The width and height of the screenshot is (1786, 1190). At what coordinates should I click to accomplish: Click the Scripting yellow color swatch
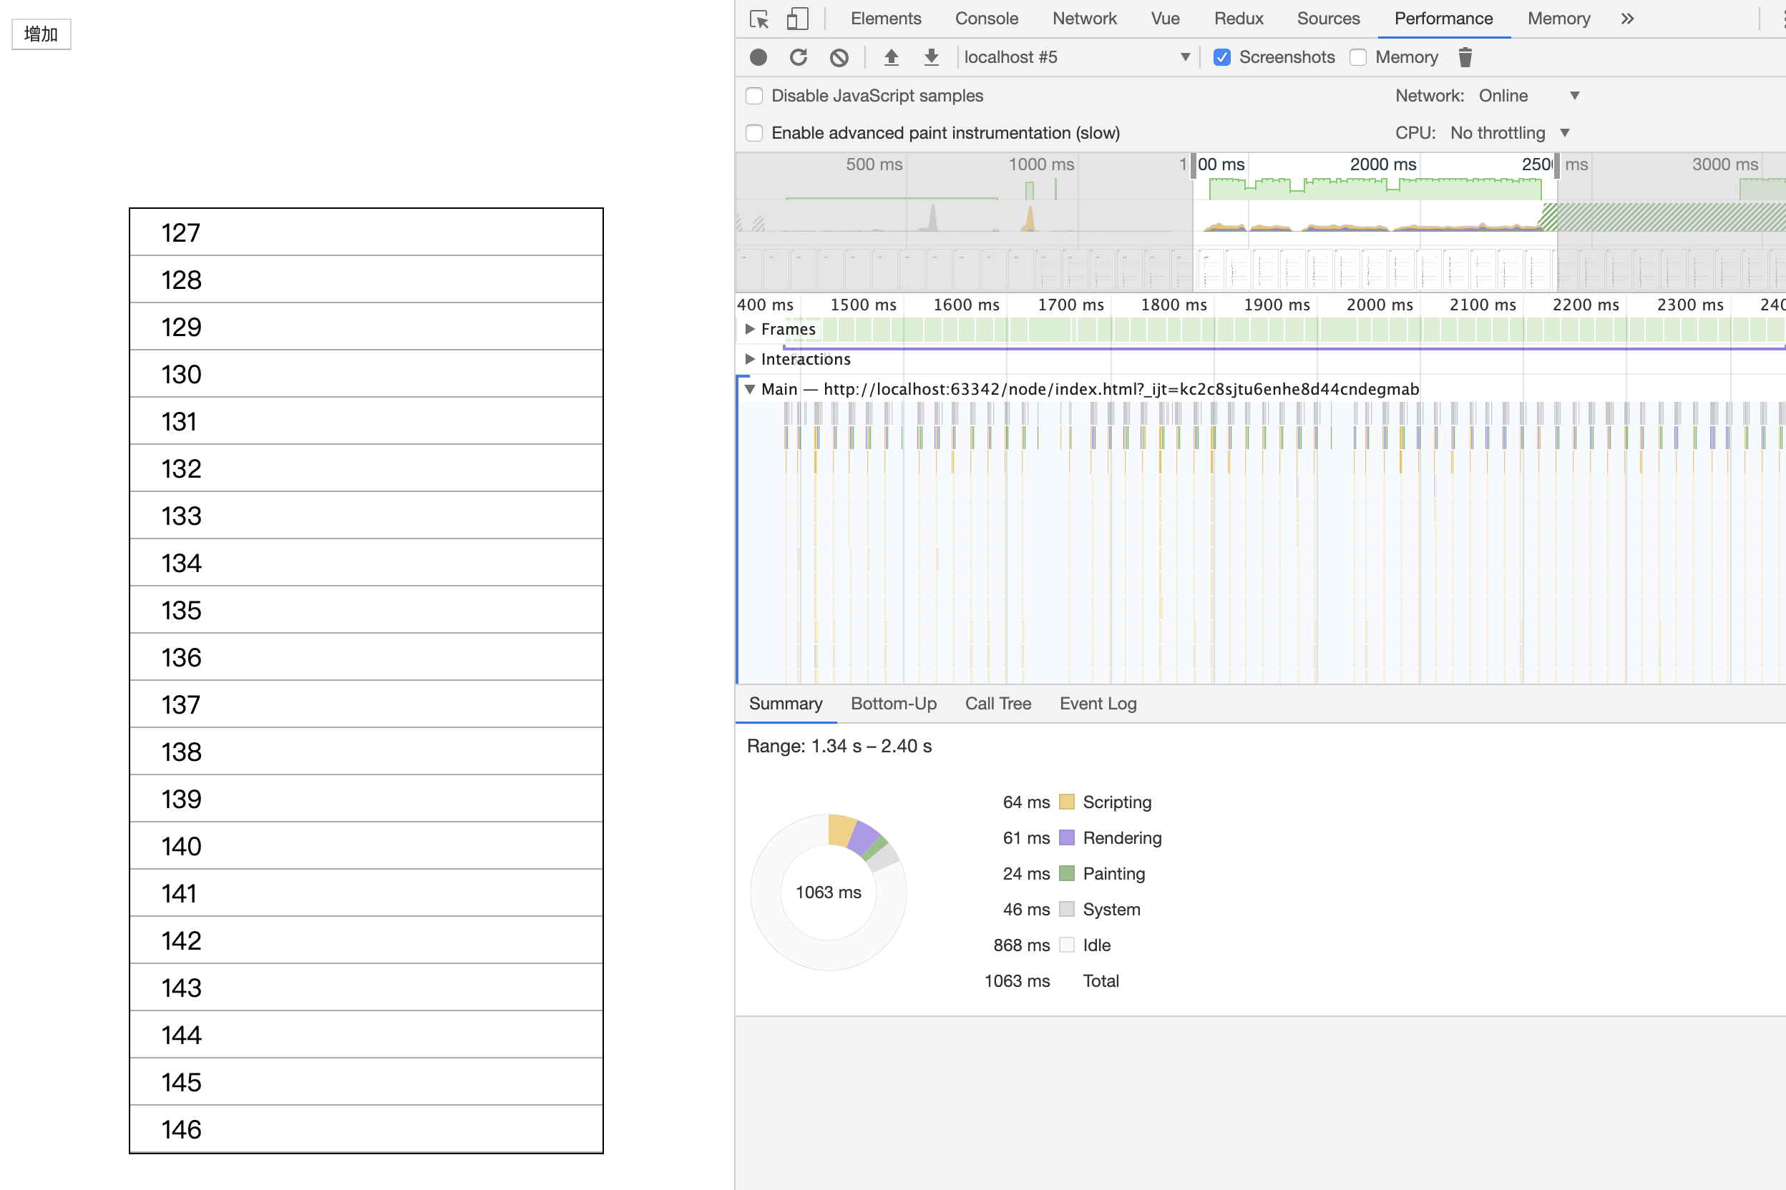click(x=1066, y=802)
